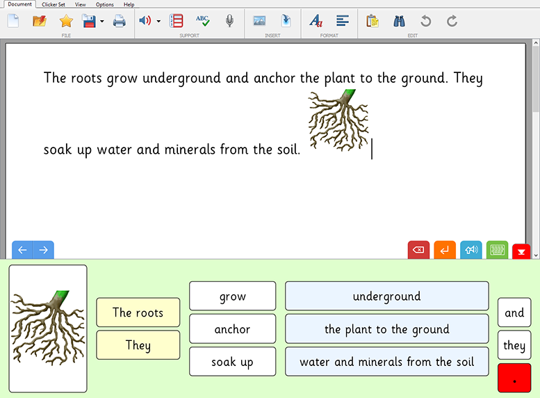The height and width of the screenshot is (398, 540).
Task: Toggle the green on-screen keyboard button
Action: click(497, 250)
